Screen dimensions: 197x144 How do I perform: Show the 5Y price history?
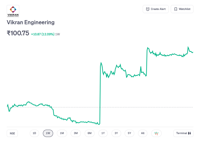(x=130, y=133)
